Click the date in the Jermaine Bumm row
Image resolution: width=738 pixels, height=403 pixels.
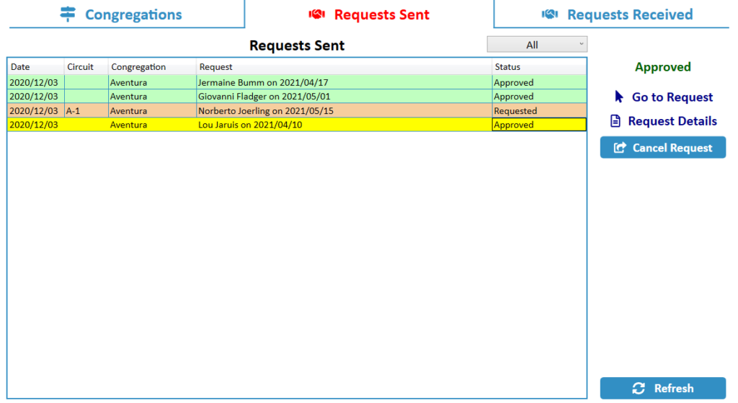36,82
